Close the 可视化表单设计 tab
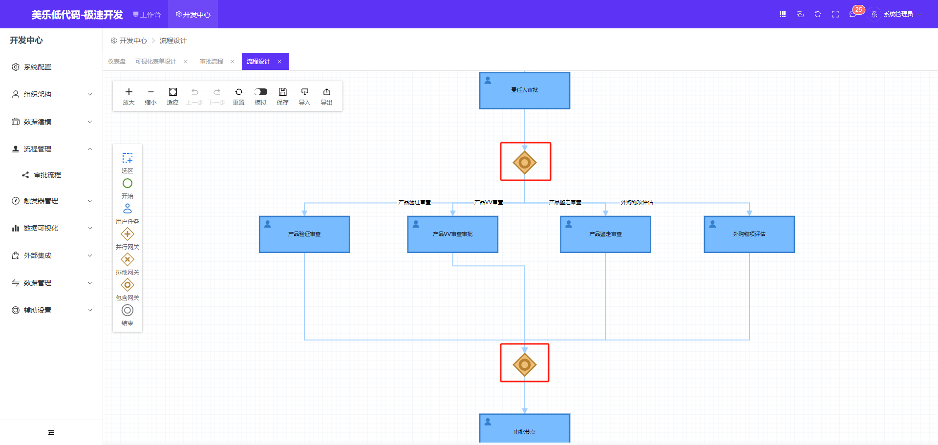Screen dimensions: 938x445 click(186, 62)
